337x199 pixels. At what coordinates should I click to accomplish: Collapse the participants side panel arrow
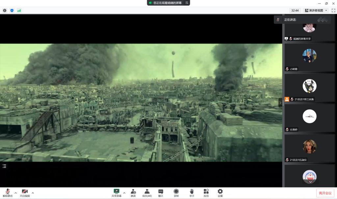[x=280, y=103]
